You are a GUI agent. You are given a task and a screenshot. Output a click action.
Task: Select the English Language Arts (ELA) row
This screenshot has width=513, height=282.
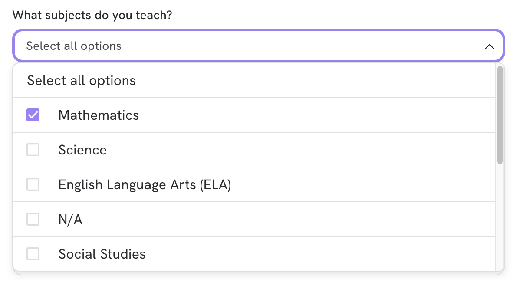click(174, 184)
